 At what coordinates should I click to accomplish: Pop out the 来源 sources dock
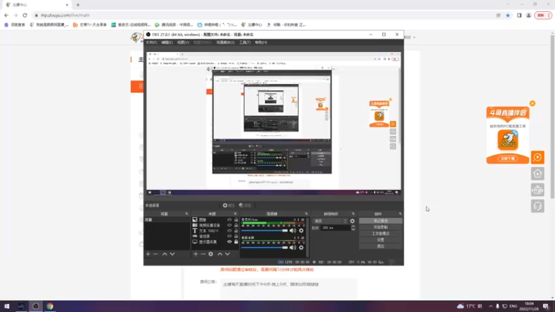point(235,214)
